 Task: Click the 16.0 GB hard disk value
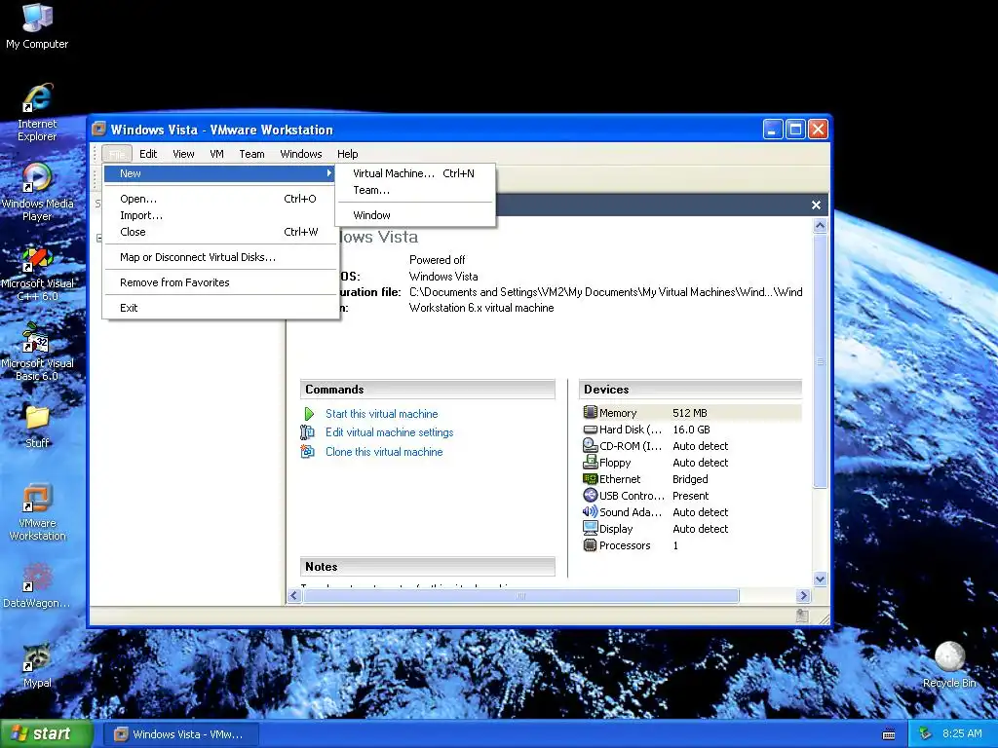691,430
